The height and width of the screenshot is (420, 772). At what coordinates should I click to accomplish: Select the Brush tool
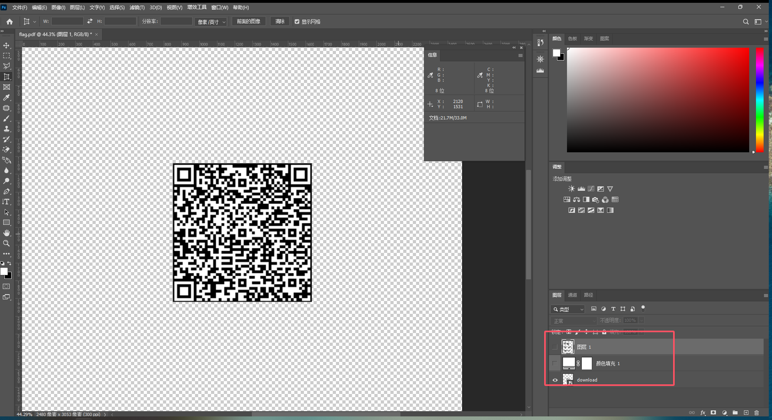[x=6, y=119]
